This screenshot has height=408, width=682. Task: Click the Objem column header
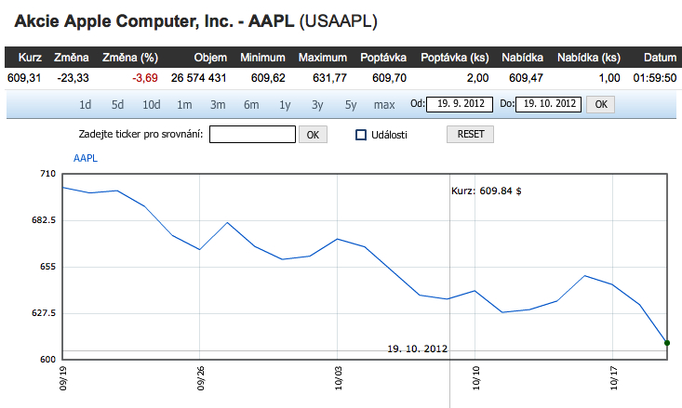click(210, 58)
